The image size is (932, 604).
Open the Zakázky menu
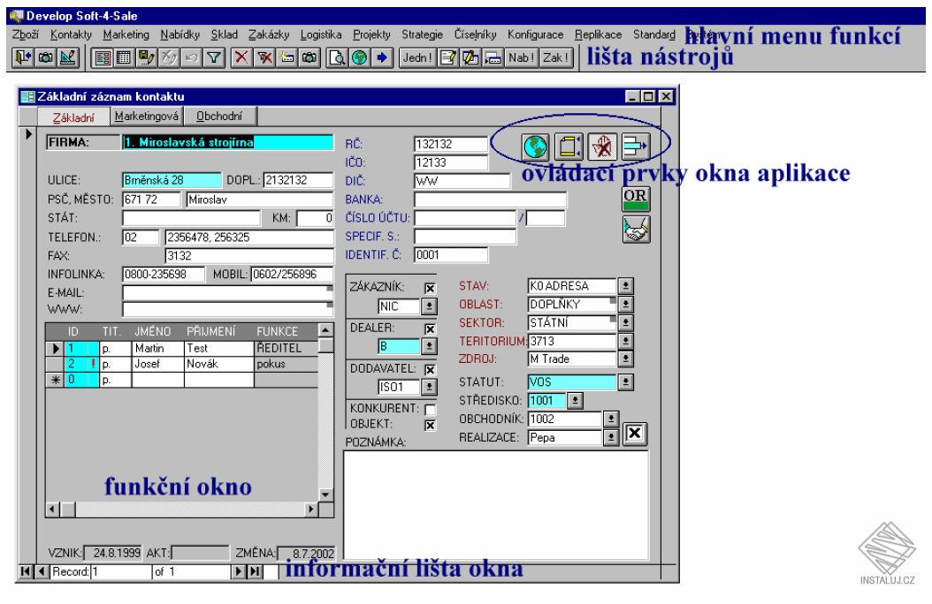[269, 34]
